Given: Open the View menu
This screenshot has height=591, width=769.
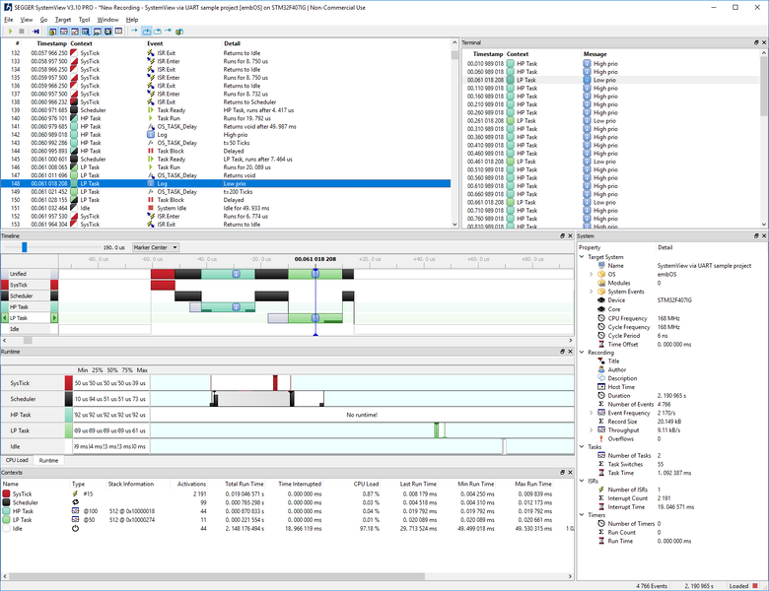Looking at the screenshot, I should pyautogui.click(x=26, y=20).
